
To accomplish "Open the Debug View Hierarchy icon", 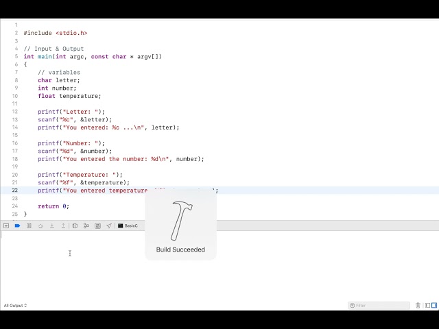I will (75, 226).
